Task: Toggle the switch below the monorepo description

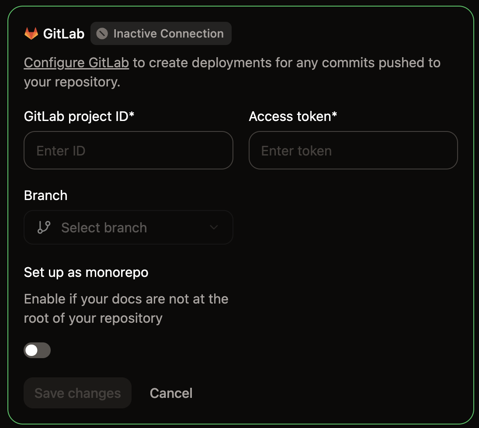Action: [37, 350]
